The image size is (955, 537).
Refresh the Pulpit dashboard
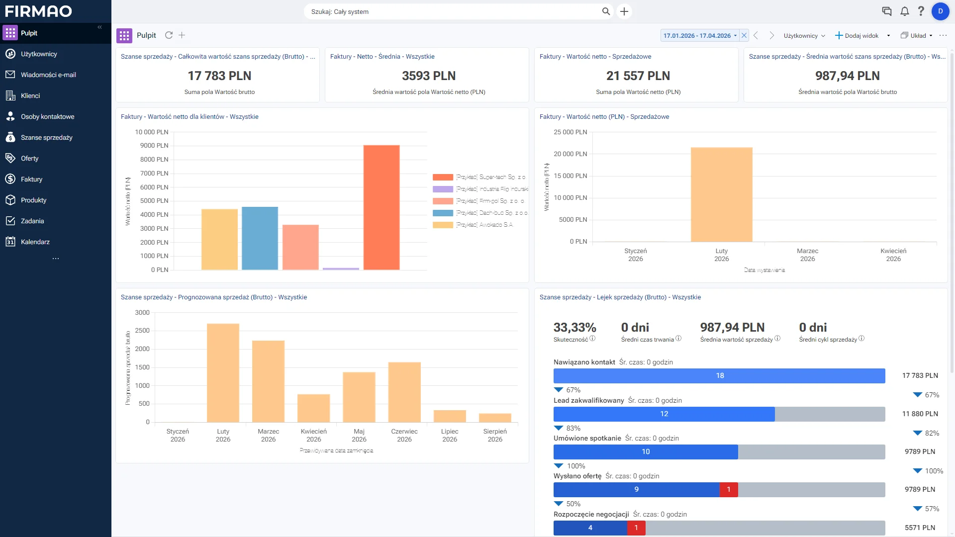tap(169, 35)
